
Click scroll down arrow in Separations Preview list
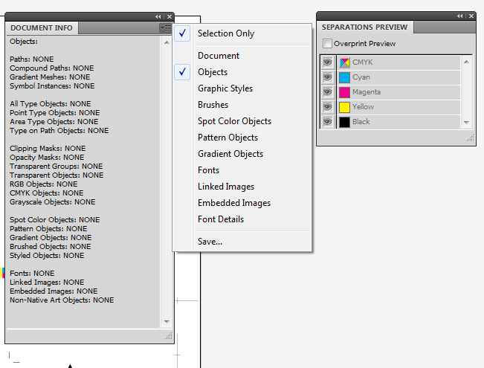[x=466, y=122]
